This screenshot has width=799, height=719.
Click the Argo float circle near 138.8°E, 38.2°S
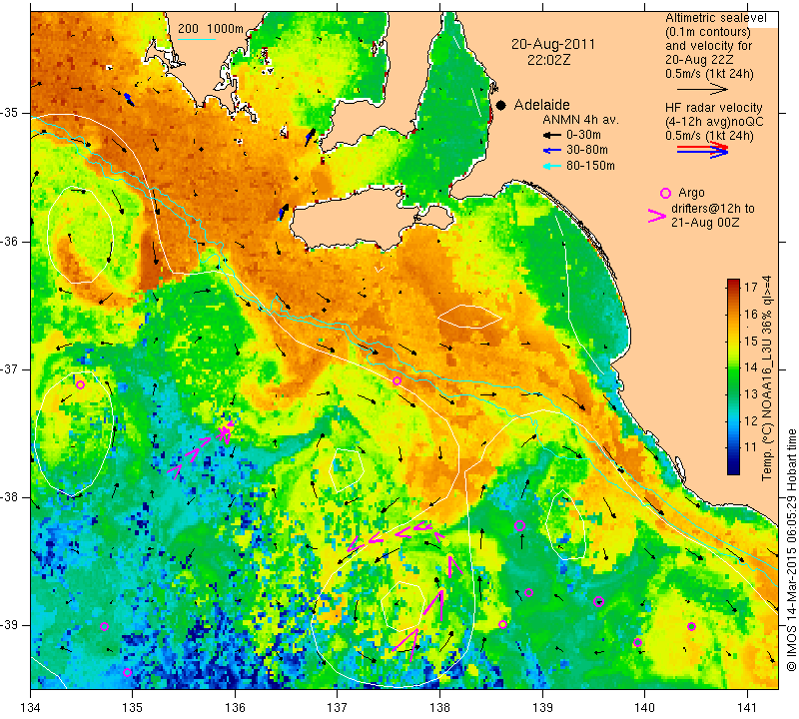(x=519, y=526)
